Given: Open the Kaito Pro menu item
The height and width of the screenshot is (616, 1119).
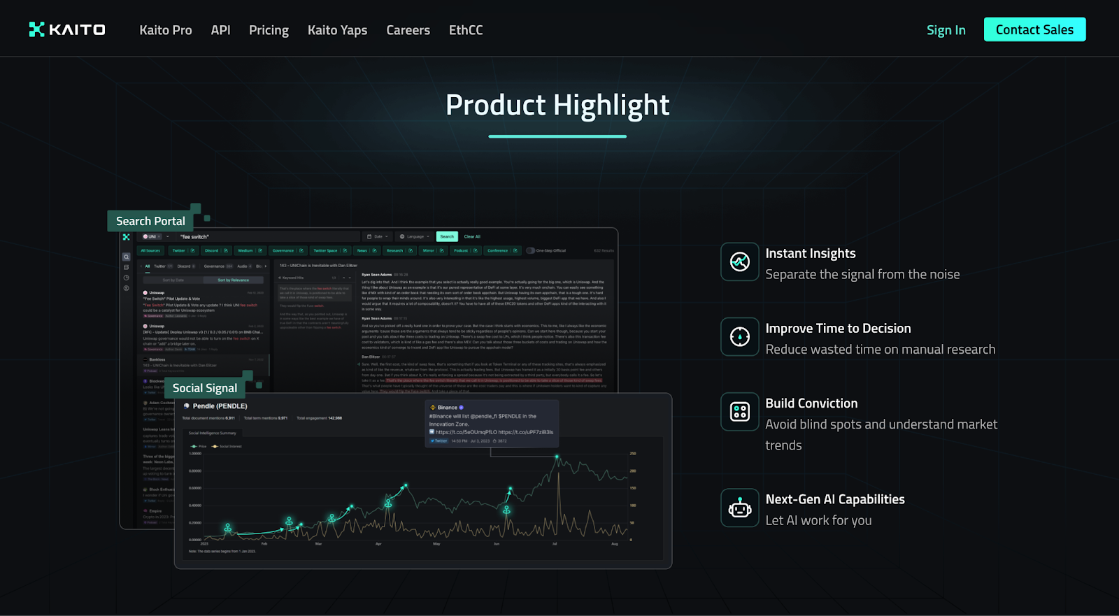Looking at the screenshot, I should tap(166, 30).
